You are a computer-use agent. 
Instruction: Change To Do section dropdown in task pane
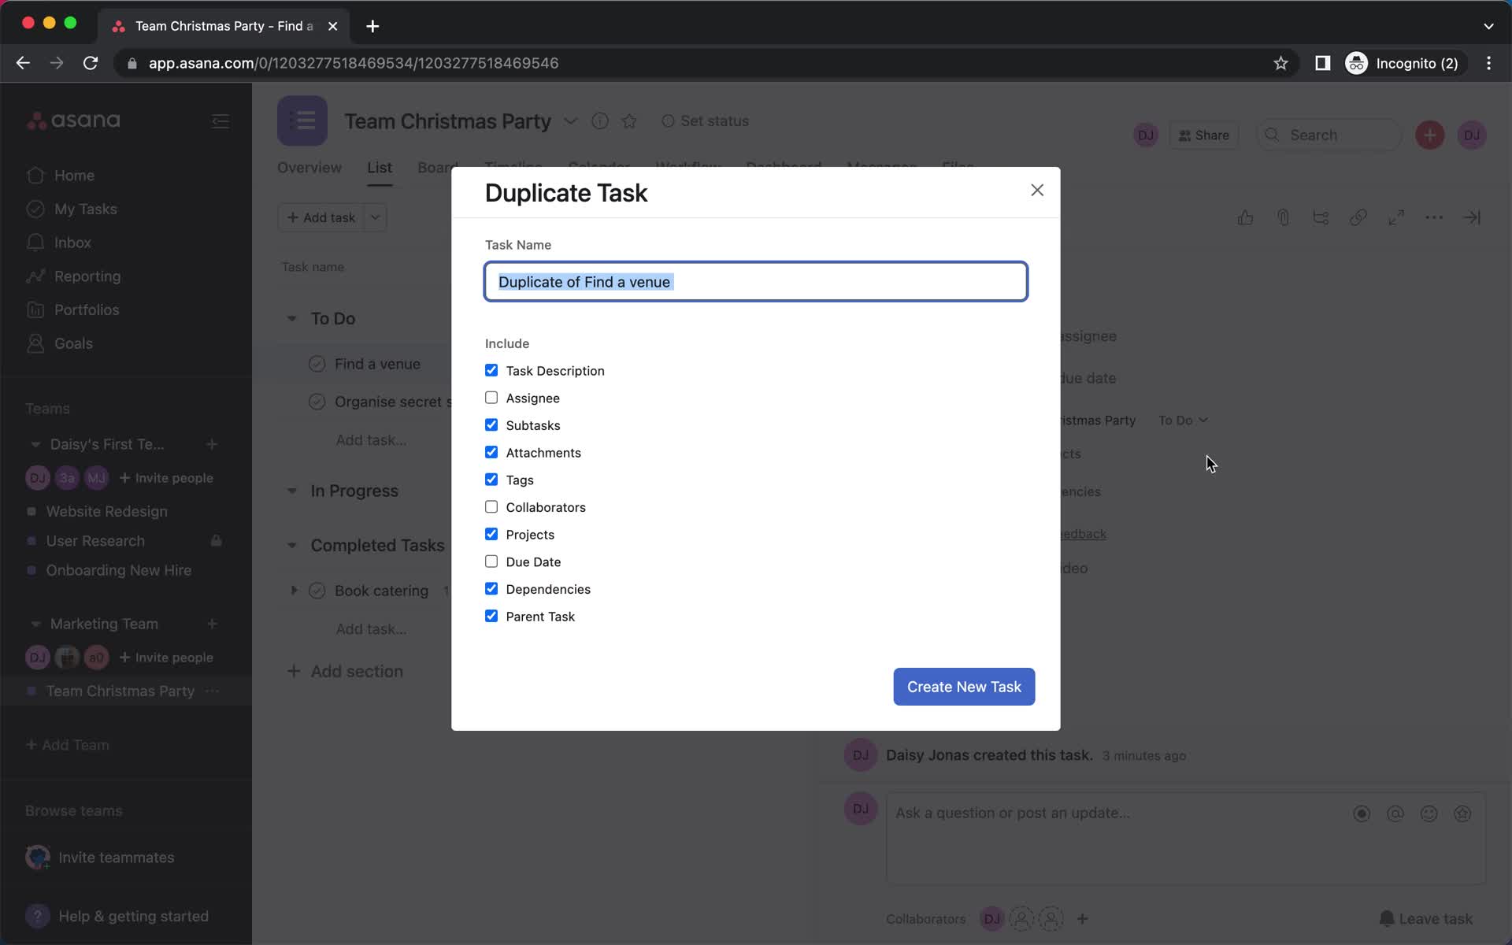pos(1183,421)
